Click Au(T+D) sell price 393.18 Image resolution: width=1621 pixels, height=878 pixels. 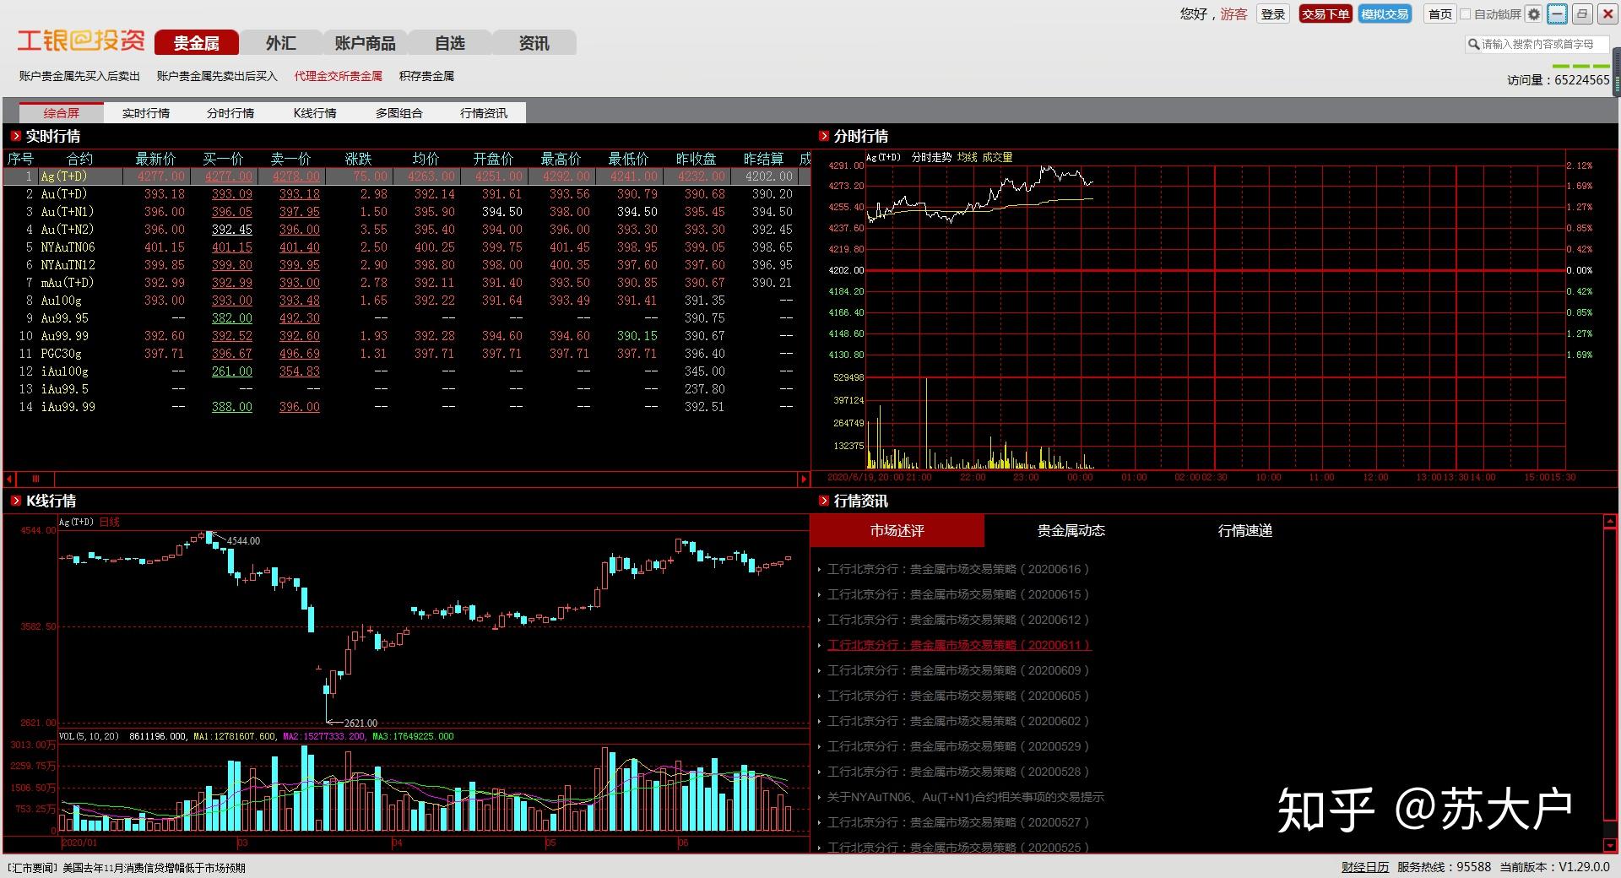coord(300,194)
